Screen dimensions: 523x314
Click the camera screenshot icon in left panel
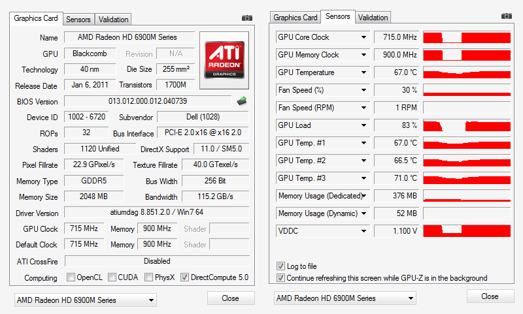[x=247, y=18]
